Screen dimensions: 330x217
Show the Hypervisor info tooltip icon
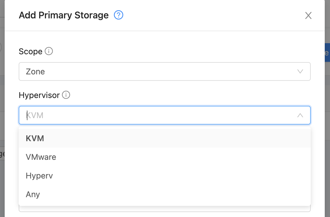point(66,95)
